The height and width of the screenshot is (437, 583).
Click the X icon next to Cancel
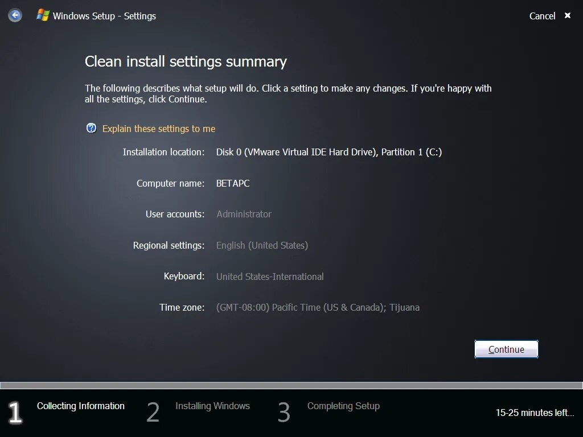[568, 15]
